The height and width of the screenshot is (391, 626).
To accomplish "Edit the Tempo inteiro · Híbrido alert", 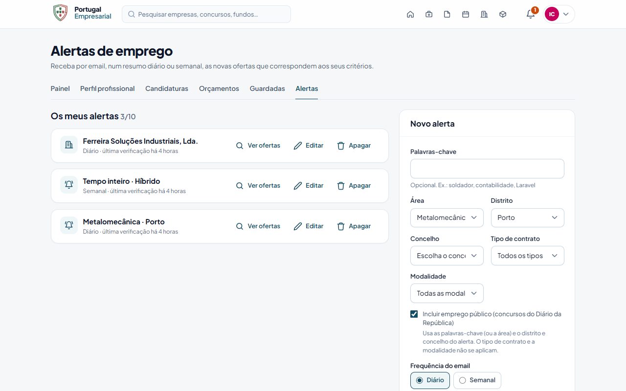I will [x=309, y=186].
